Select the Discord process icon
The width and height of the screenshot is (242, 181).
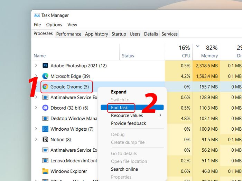(x=45, y=108)
